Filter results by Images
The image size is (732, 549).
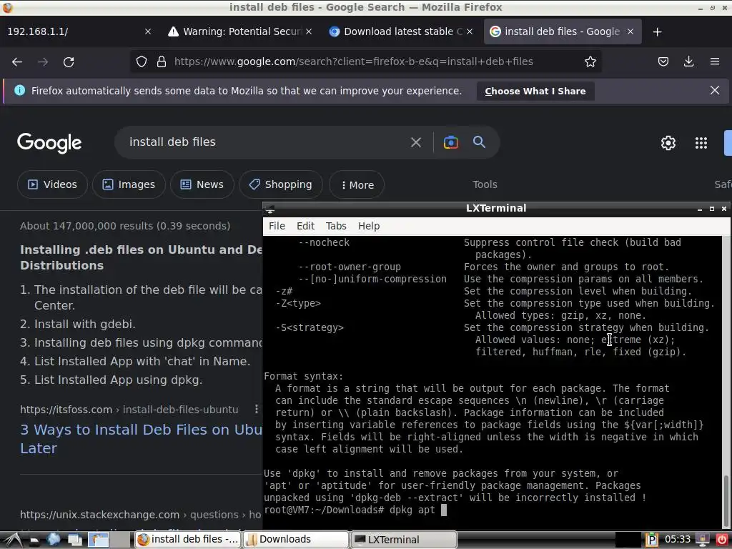tap(129, 184)
